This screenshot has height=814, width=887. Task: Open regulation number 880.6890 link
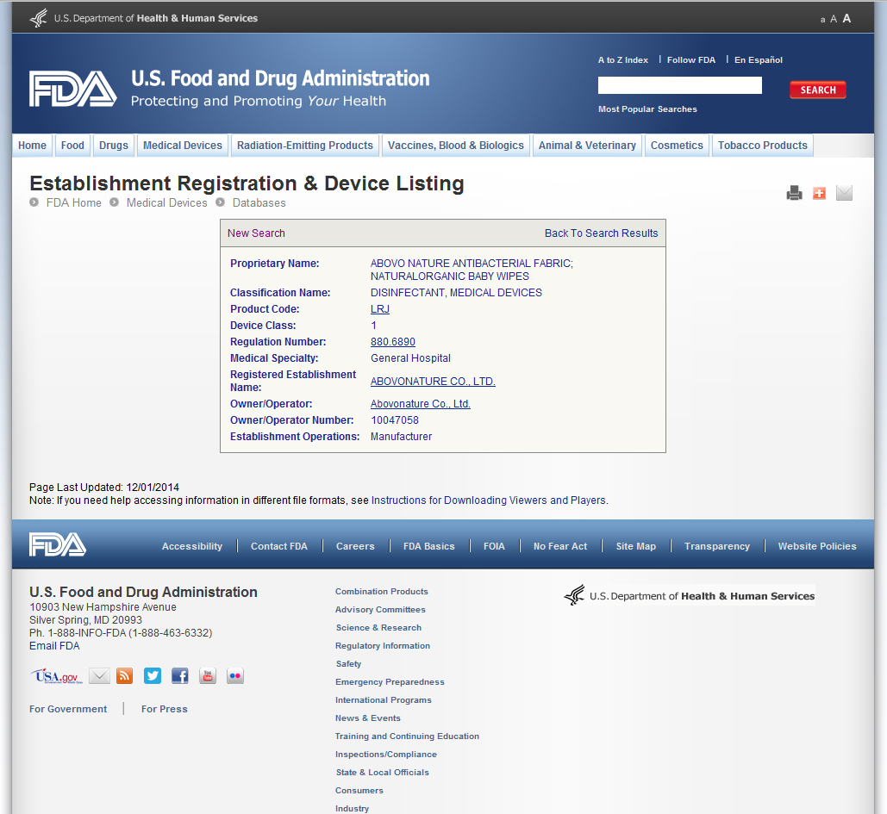tap(392, 342)
